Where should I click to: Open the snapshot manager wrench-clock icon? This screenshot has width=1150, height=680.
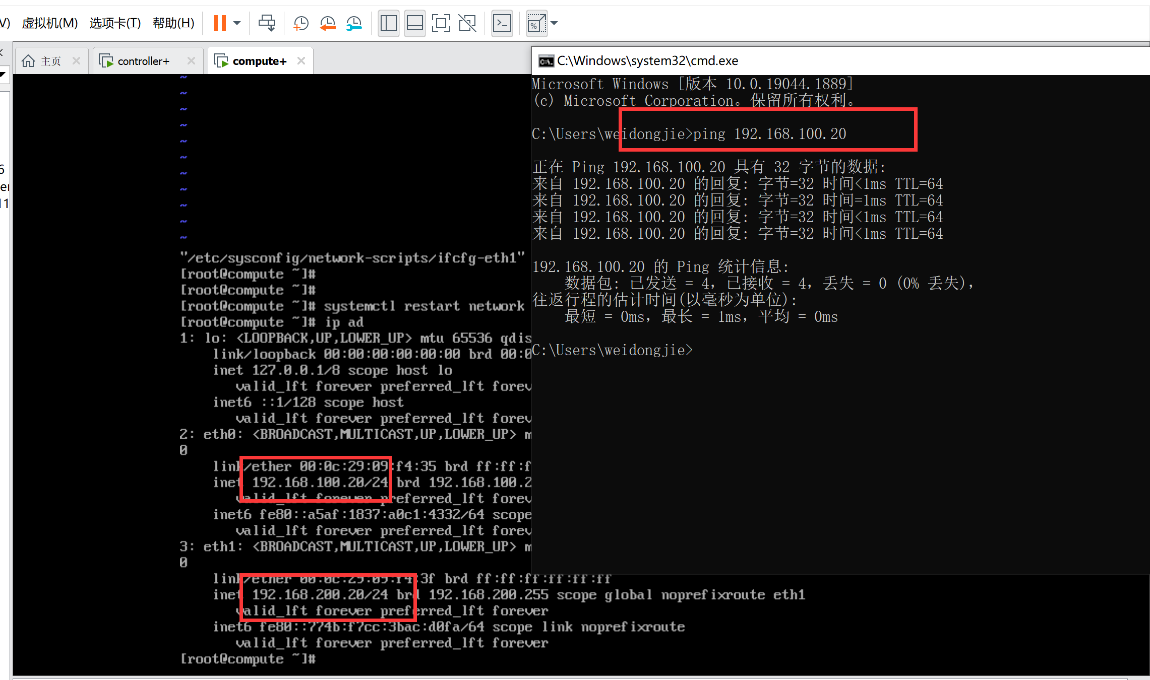(354, 23)
